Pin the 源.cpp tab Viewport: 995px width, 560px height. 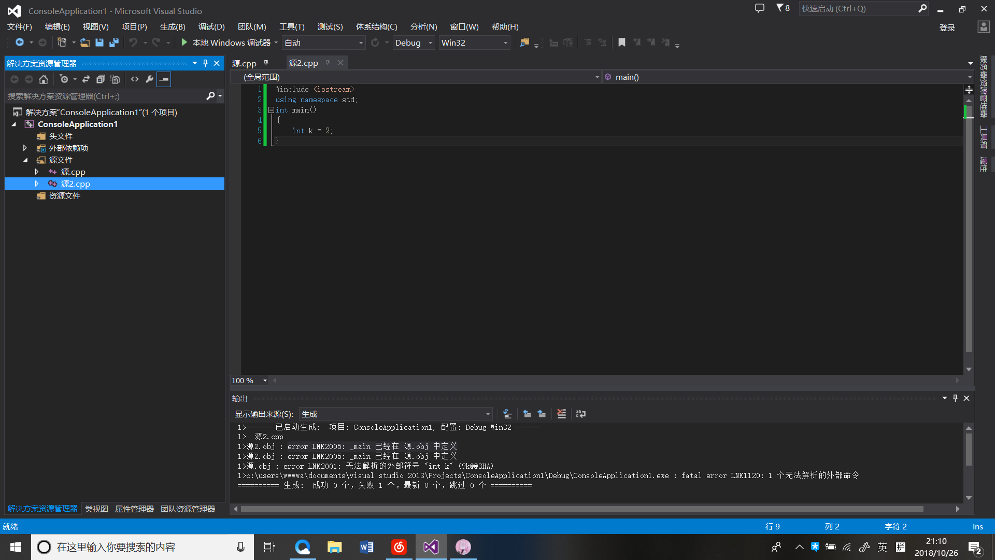coord(266,63)
